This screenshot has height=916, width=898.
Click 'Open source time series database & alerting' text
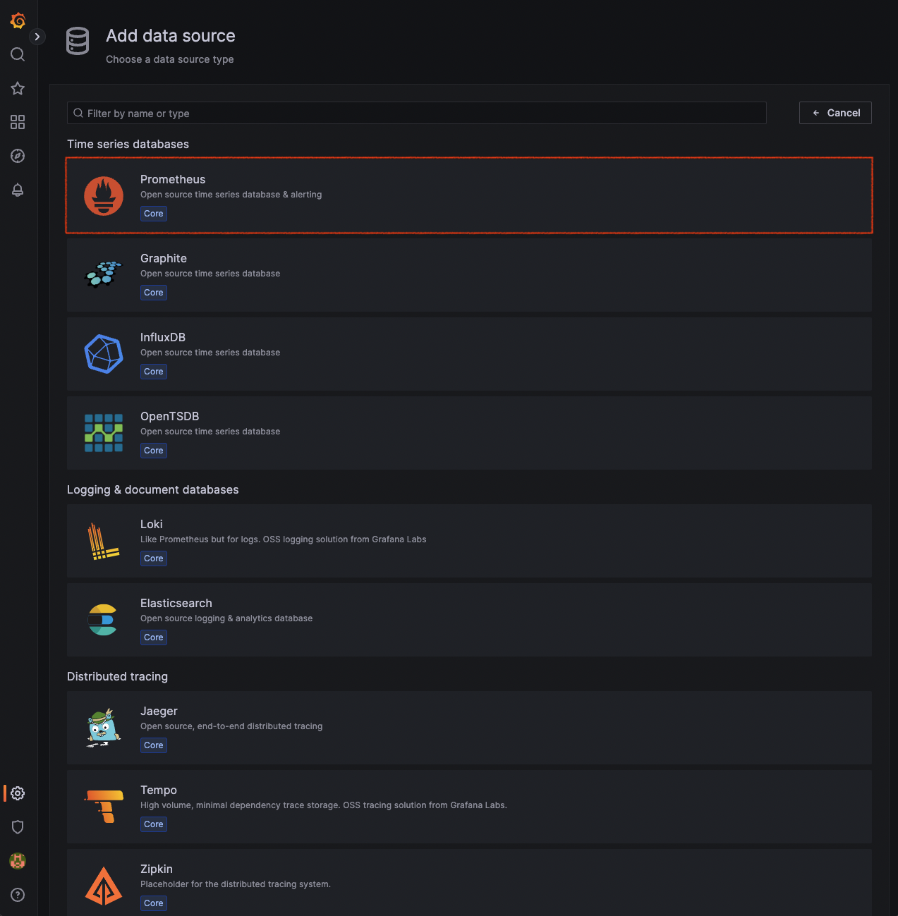[x=231, y=195]
